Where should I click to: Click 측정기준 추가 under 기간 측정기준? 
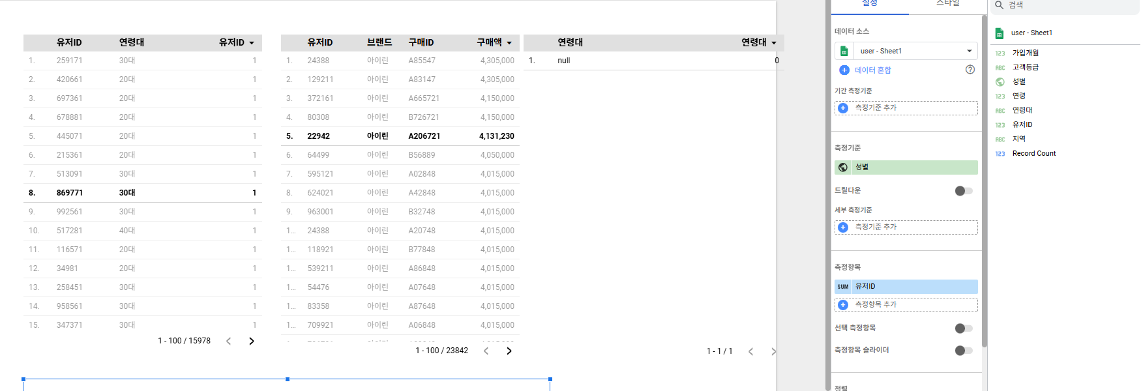tap(906, 108)
